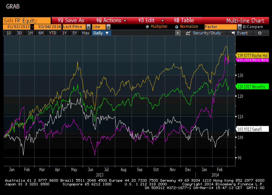The width and height of the screenshot is (272, 195).
Task: Select the 6M time range tab
Action: pyautogui.click(x=41, y=33)
